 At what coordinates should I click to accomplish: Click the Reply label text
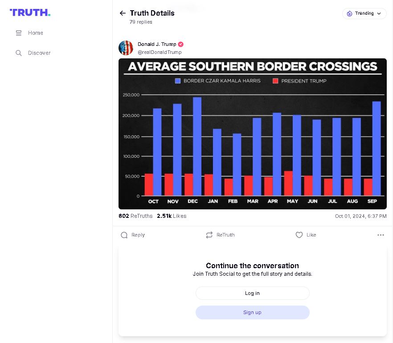(138, 235)
